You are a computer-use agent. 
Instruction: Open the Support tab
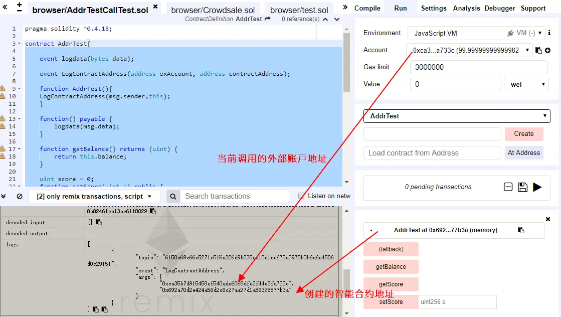tap(533, 8)
